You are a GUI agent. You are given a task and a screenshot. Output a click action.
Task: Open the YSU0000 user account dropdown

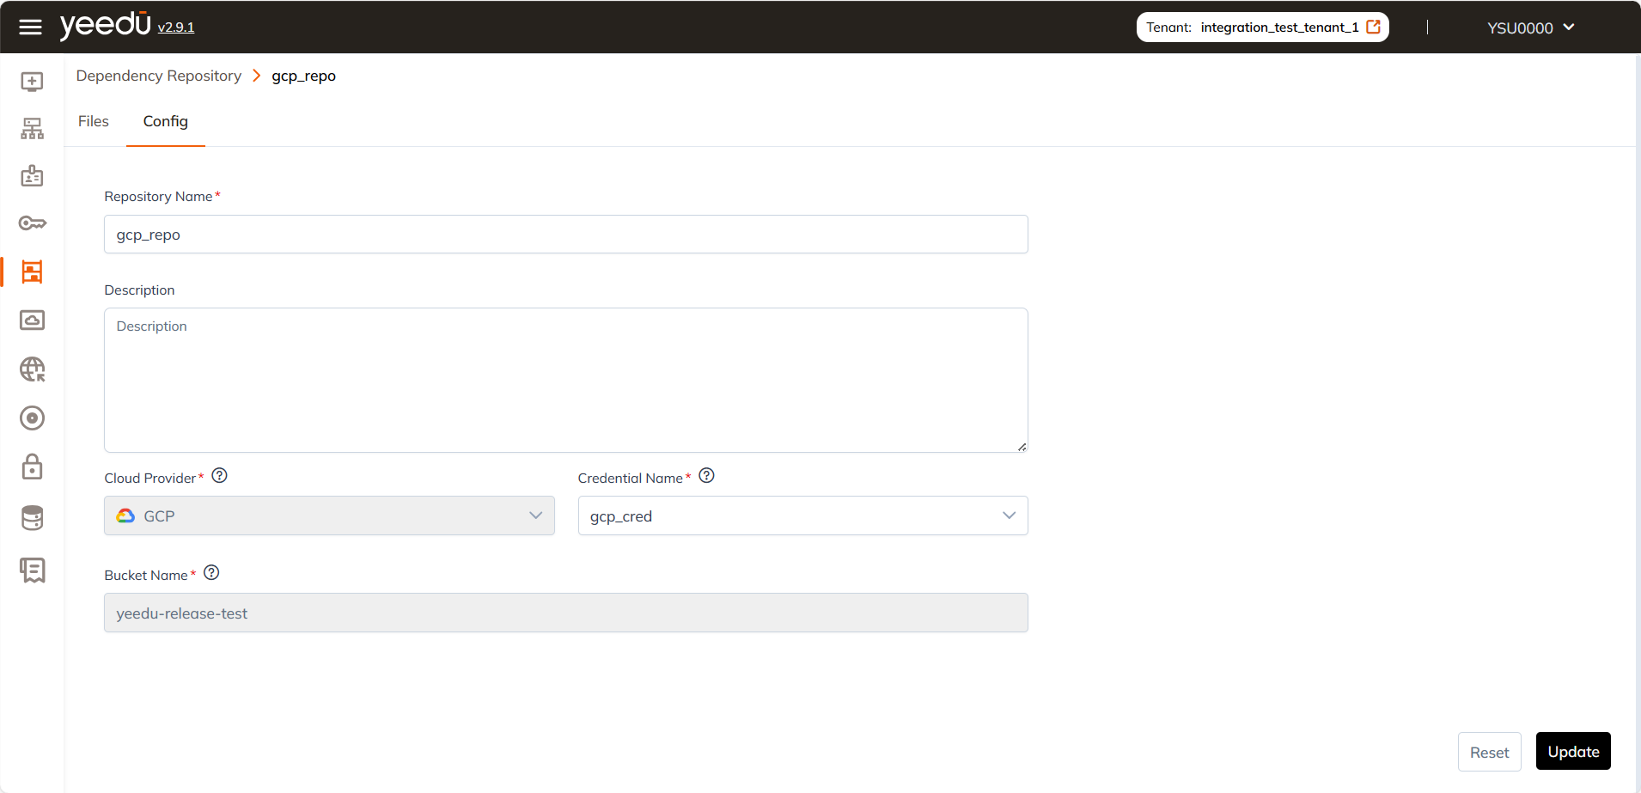(1529, 27)
